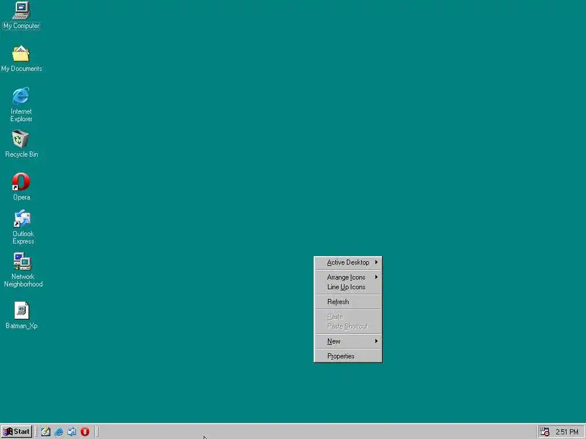Open the Active Desktop submenu

pyautogui.click(x=348, y=262)
